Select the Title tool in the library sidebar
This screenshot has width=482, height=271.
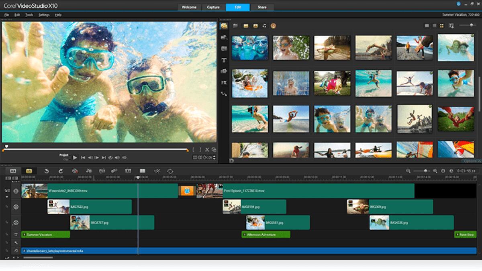(224, 59)
